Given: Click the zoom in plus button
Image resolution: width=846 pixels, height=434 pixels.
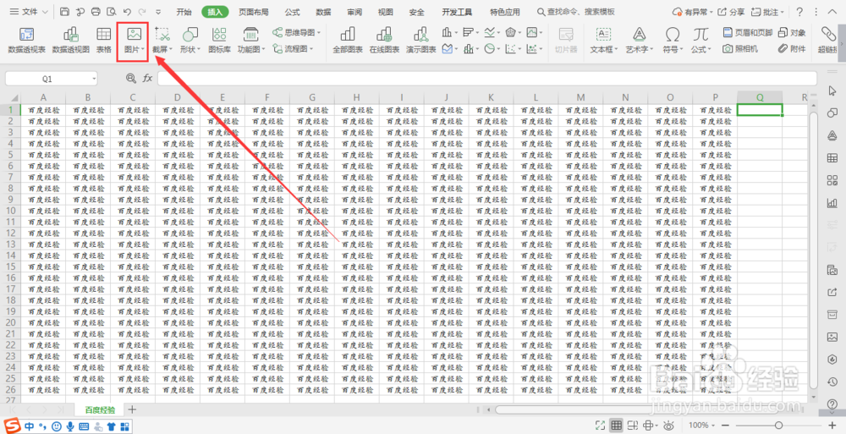Looking at the screenshot, I should coord(832,426).
